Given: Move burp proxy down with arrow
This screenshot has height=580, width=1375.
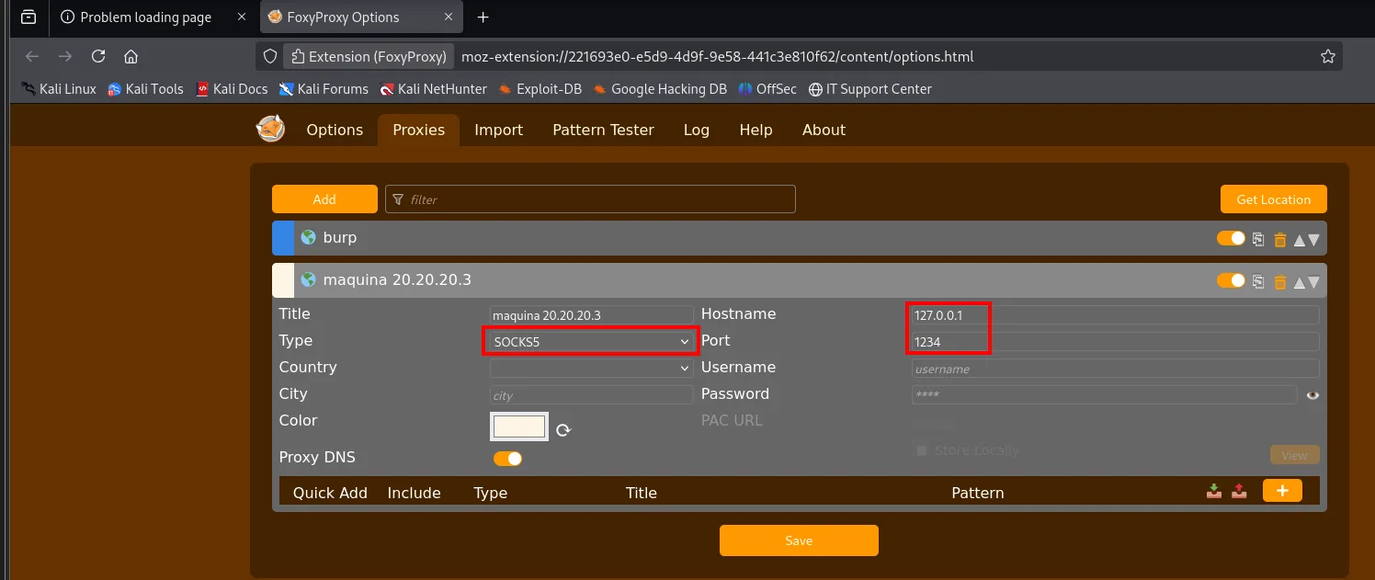Looking at the screenshot, I should pyautogui.click(x=1313, y=240).
